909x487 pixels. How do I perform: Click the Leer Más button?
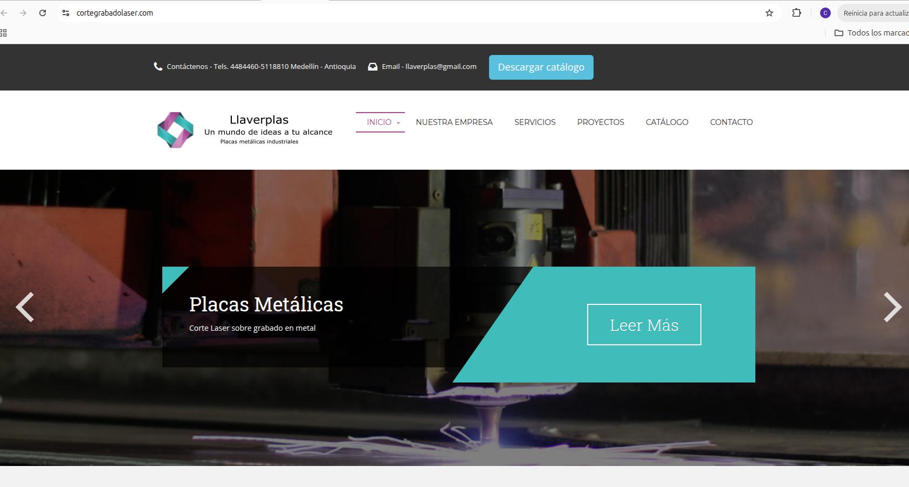[x=644, y=325]
